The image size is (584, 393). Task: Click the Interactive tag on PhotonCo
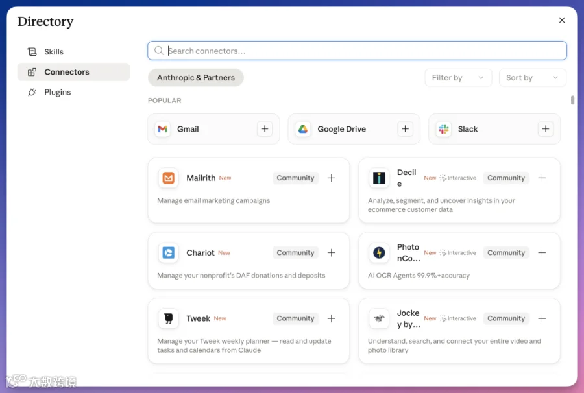457,253
